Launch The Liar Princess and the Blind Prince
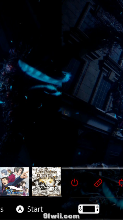The height and width of the screenshot is (220, 123). click(46, 181)
